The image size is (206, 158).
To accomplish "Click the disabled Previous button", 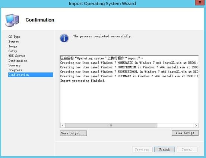I will coord(142,149).
